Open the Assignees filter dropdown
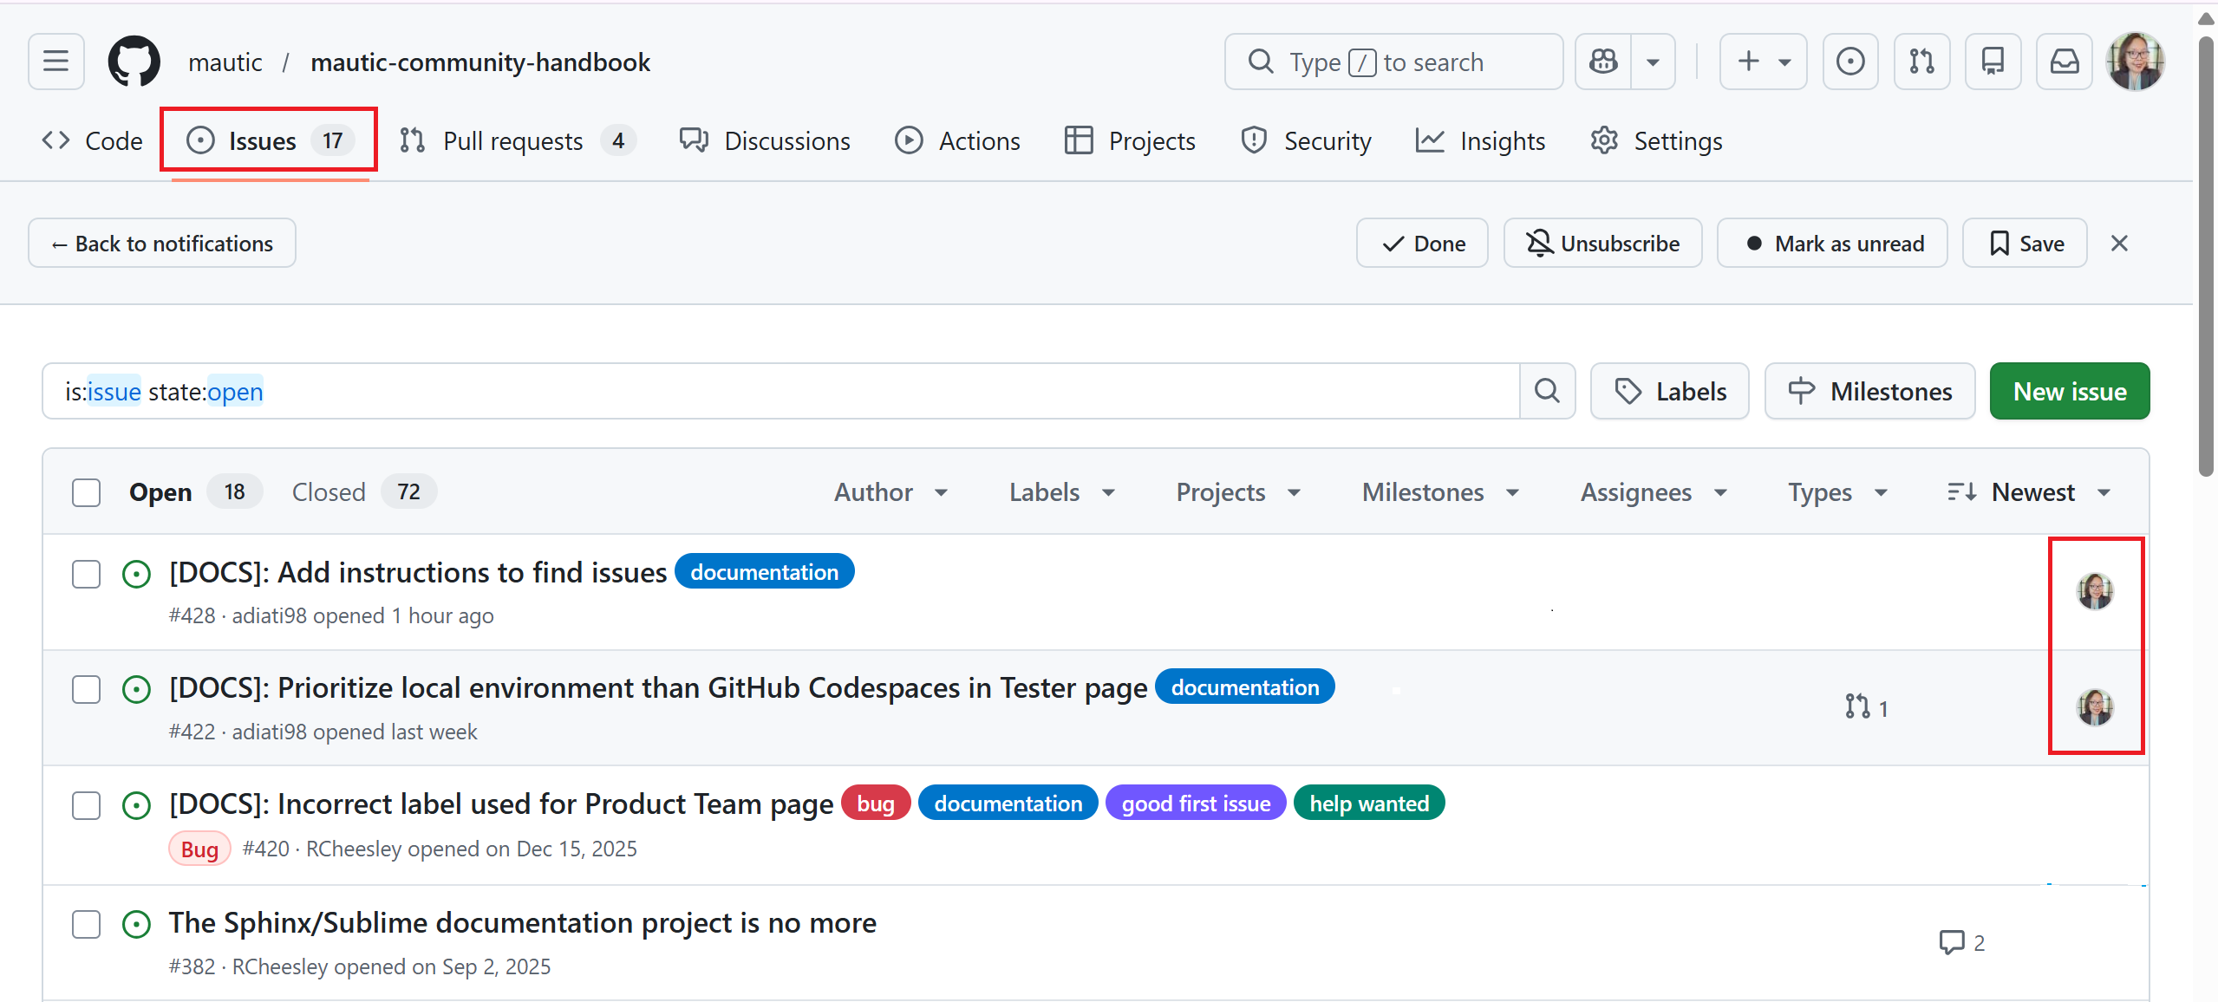This screenshot has width=2218, height=1002. [x=1652, y=491]
